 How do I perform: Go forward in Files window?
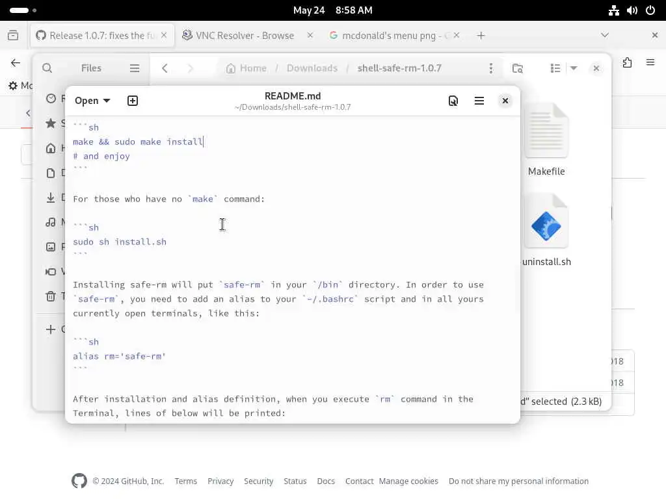[191, 68]
